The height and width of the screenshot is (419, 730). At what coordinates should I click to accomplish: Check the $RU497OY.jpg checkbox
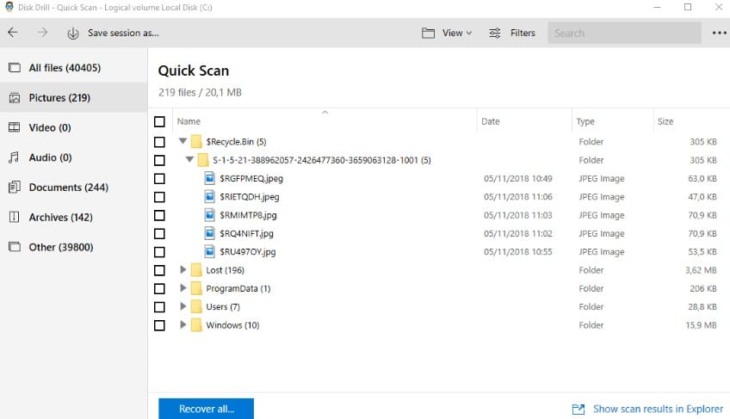[159, 252]
